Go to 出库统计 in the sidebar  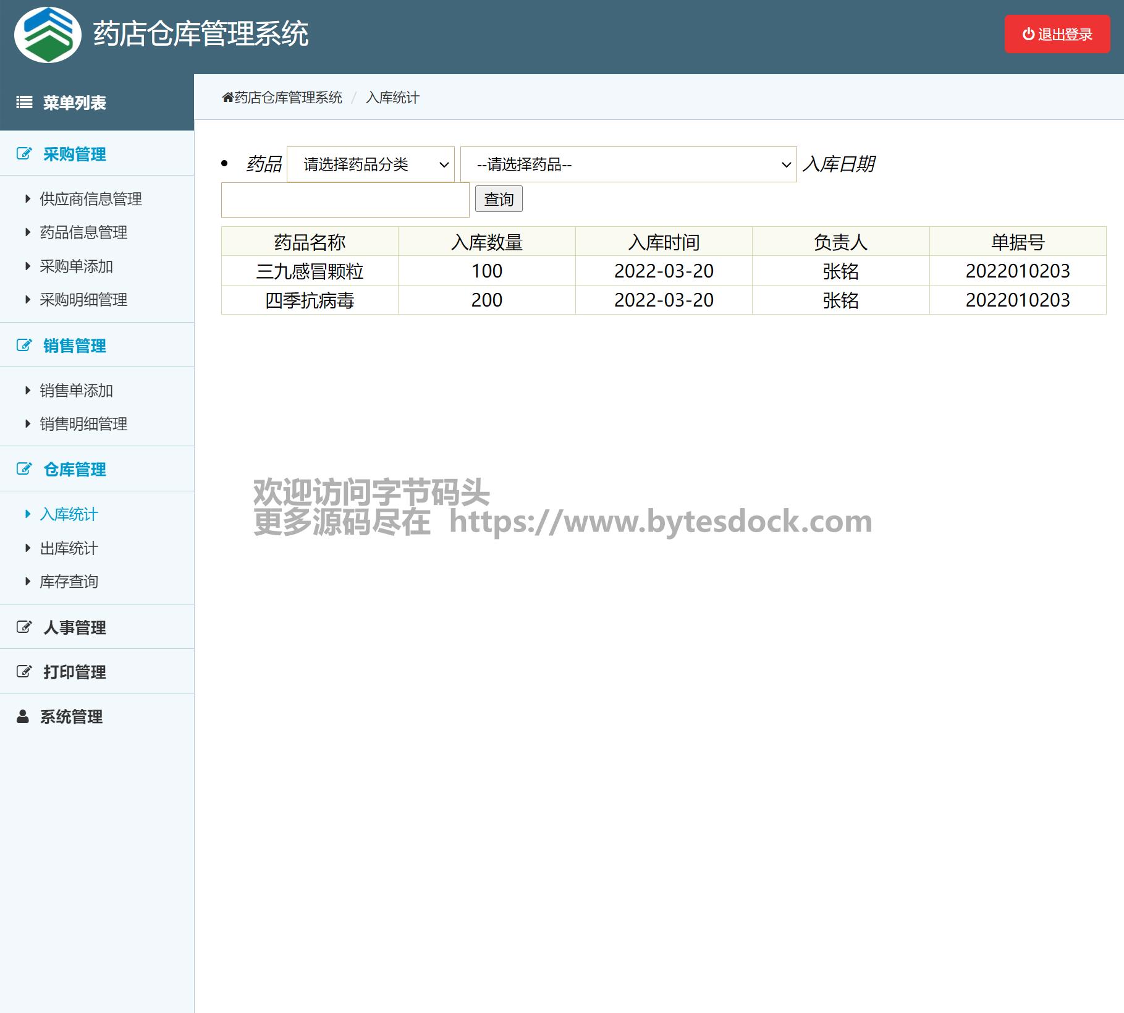click(x=69, y=548)
